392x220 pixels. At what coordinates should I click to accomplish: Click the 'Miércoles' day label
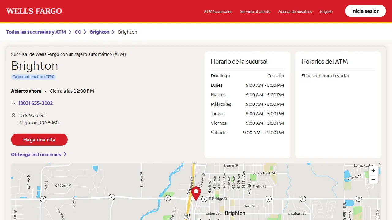click(x=221, y=104)
